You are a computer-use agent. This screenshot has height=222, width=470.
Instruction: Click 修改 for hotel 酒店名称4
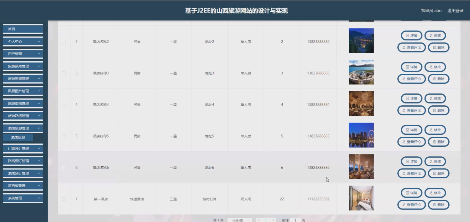435,98
